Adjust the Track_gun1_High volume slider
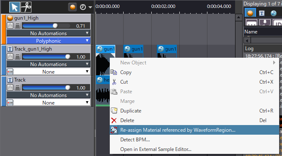 click(46, 57)
